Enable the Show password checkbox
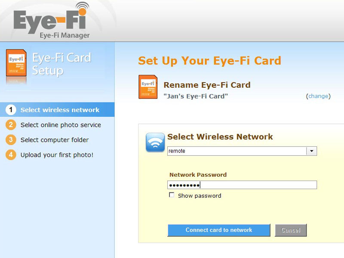 point(172,195)
